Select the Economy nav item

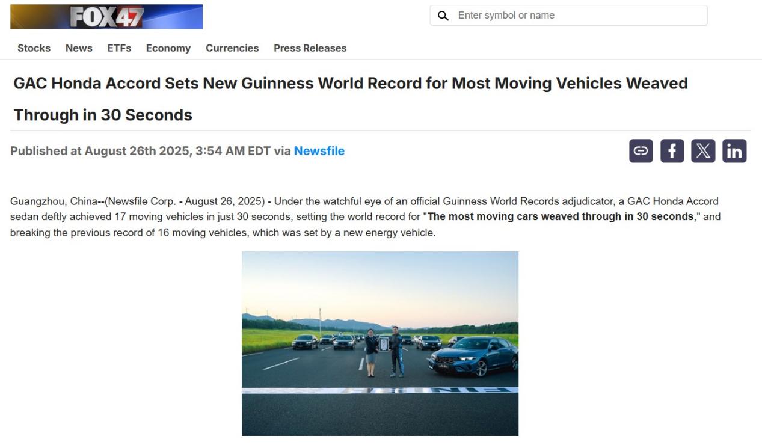tap(168, 48)
